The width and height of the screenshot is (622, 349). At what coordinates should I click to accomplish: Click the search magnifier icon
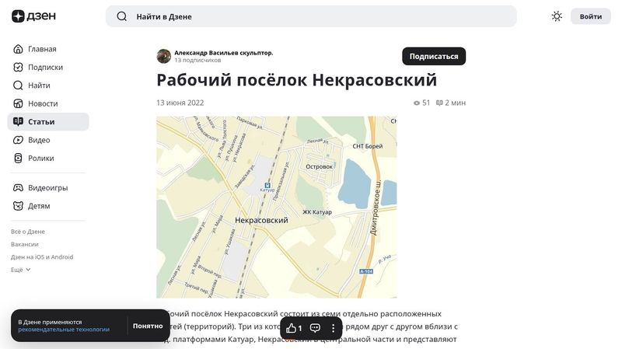[x=121, y=16]
